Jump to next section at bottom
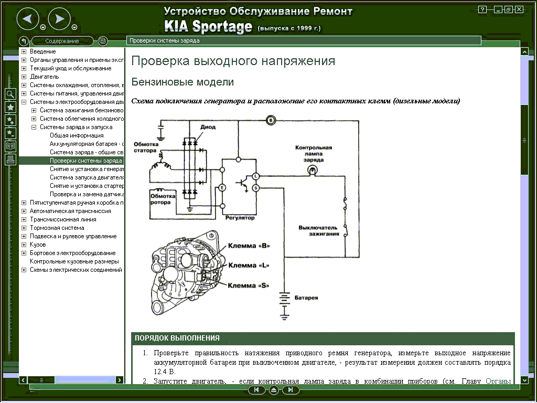 point(291,390)
